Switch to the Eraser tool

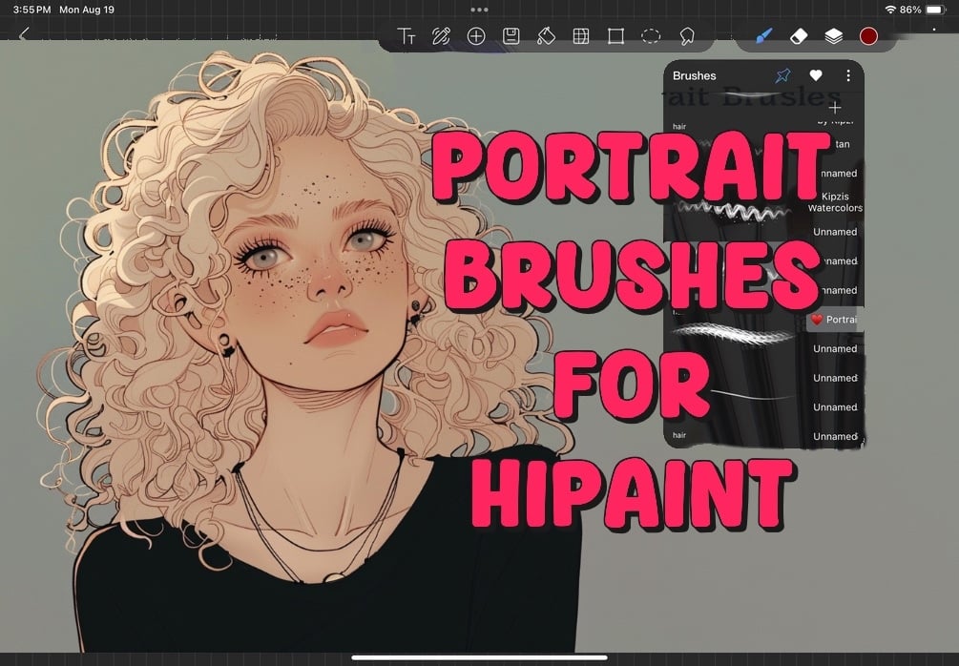coord(799,36)
